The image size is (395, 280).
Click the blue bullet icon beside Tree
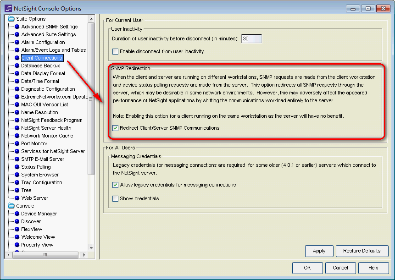(17, 190)
